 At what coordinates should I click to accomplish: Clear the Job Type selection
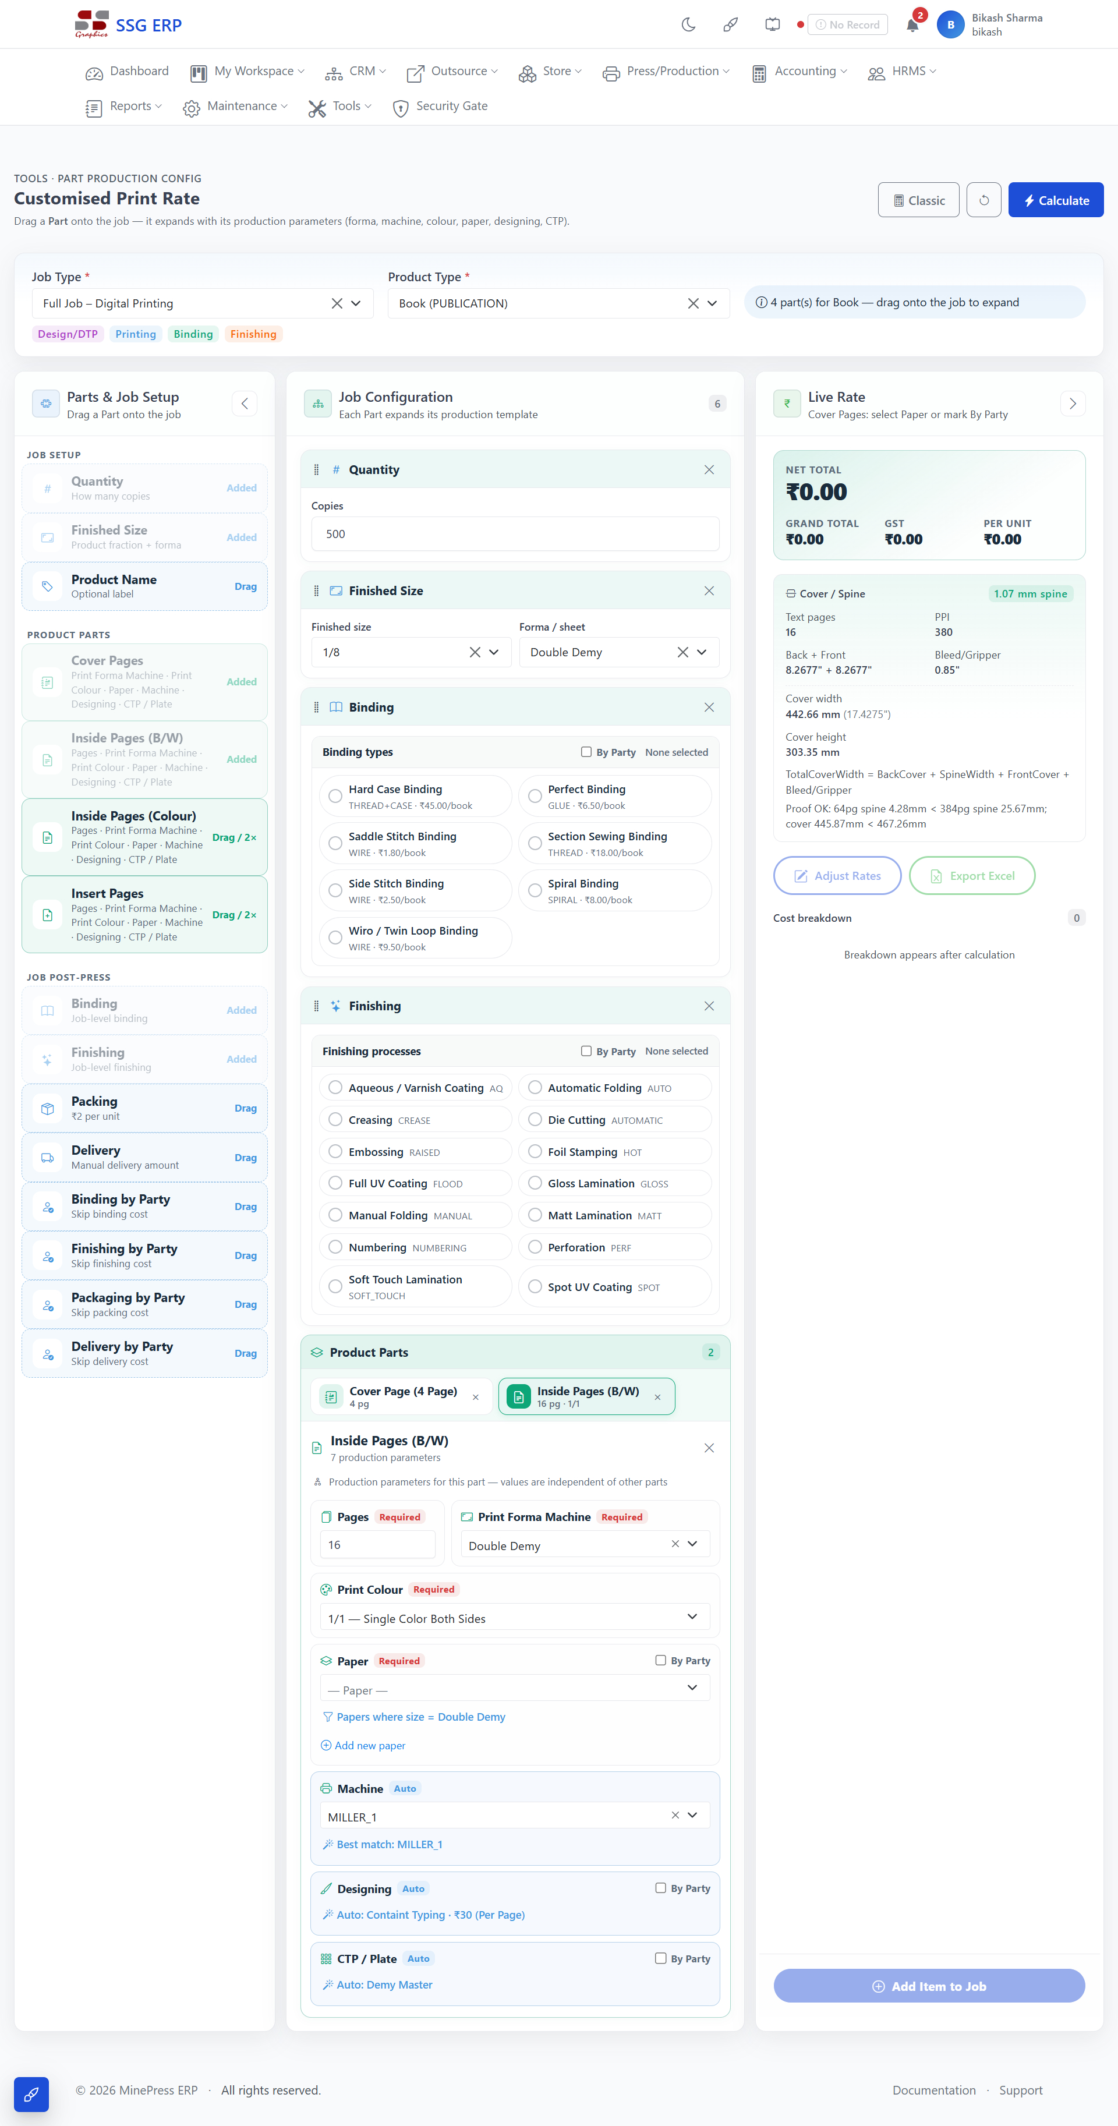click(337, 304)
